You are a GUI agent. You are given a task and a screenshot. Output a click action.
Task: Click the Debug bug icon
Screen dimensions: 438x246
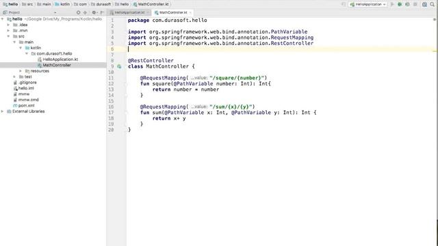coord(400,4)
